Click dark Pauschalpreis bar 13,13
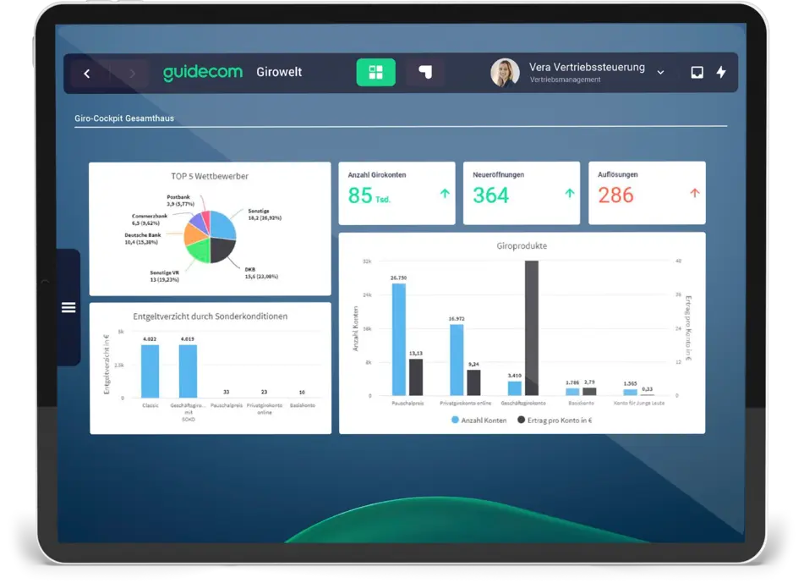The image size is (804, 583). pos(416,377)
